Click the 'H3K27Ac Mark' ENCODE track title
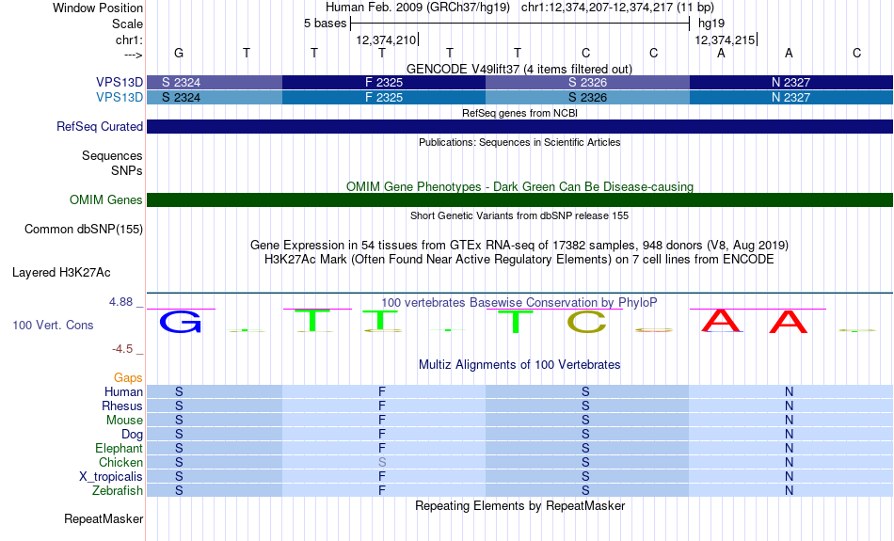Image resolution: width=894 pixels, height=541 pixels. tap(519, 260)
